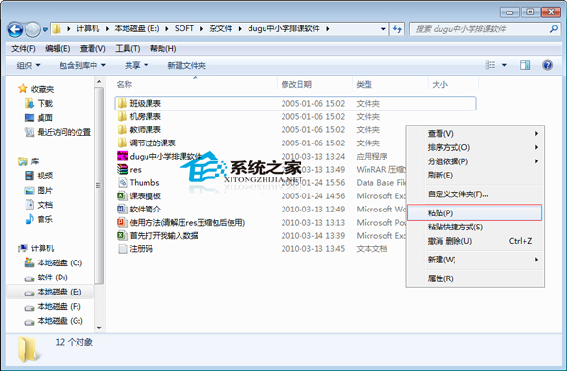The height and width of the screenshot is (371, 567).
Task: Select the 首先打开我输入数据 Excel file
Action: click(158, 236)
